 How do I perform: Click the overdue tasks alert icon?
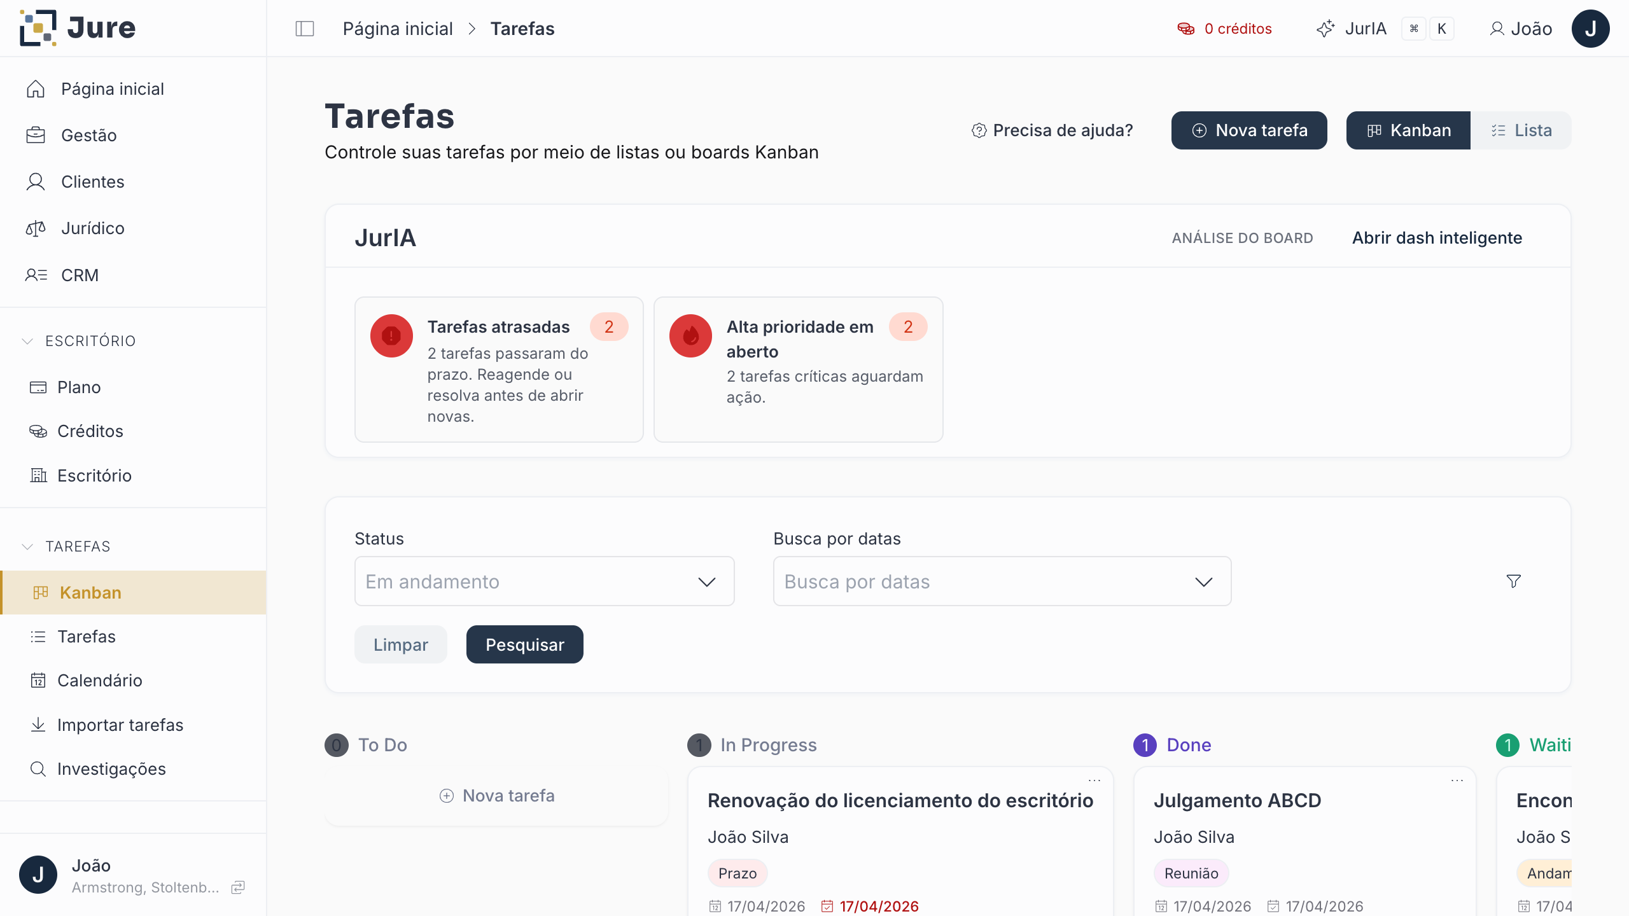coord(391,335)
